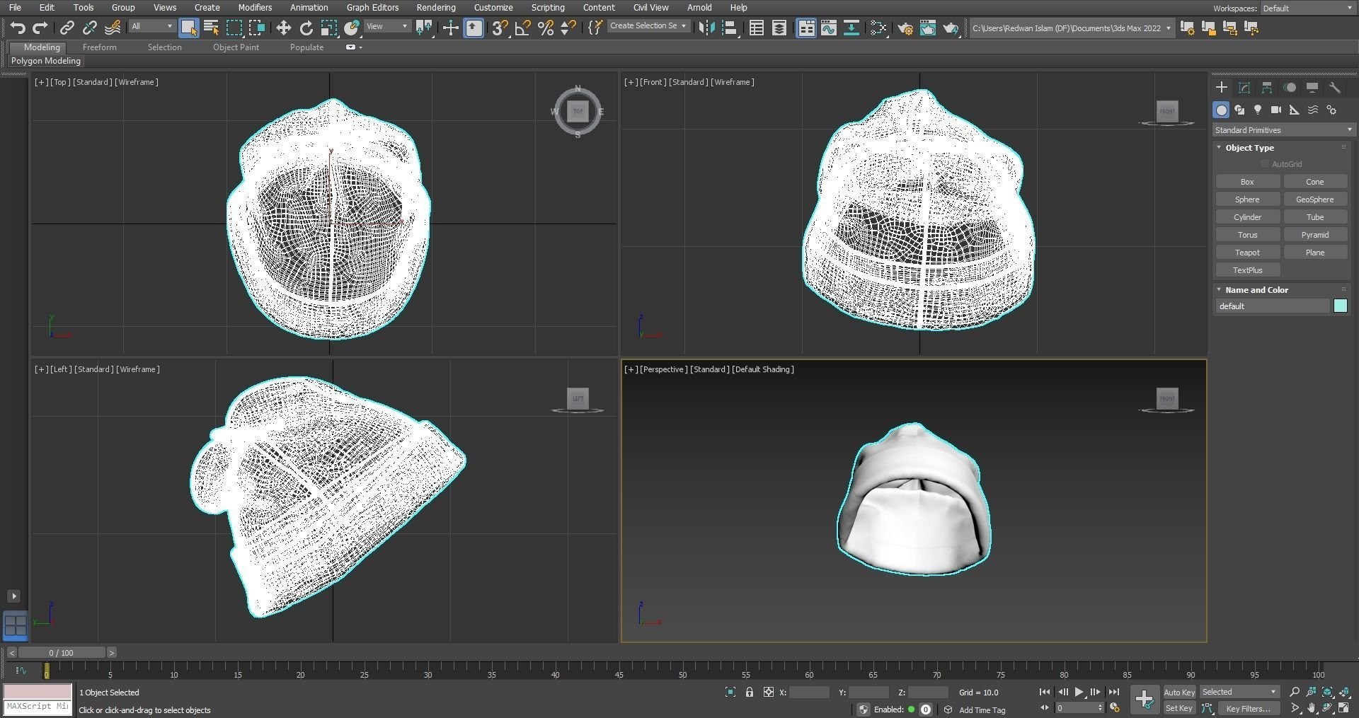This screenshot has height=718, width=1359.
Task: Switch to the Hierarchy panel tab
Action: tap(1267, 88)
